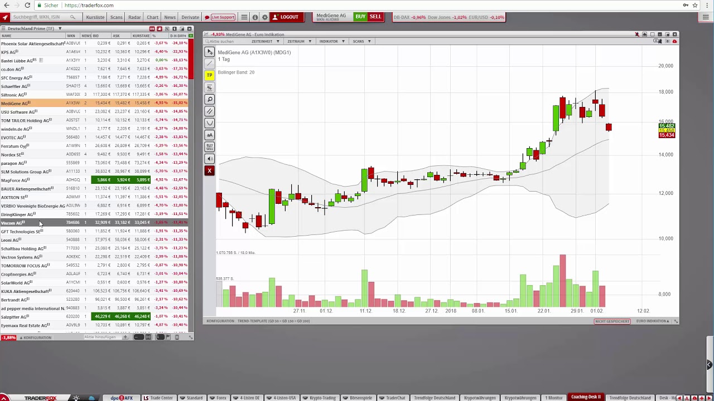The width and height of the screenshot is (714, 401).
Task: Select the Viscom AG row
Action: click(x=95, y=223)
